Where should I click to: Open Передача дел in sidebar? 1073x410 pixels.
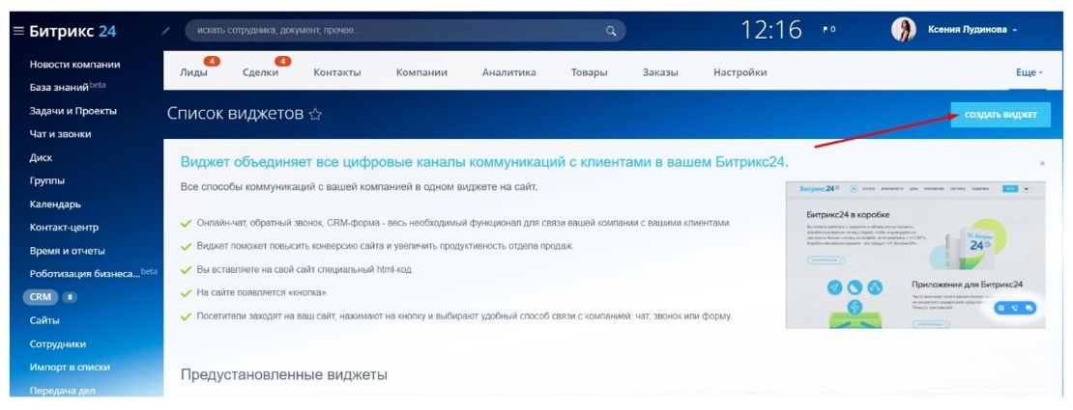[x=62, y=391]
